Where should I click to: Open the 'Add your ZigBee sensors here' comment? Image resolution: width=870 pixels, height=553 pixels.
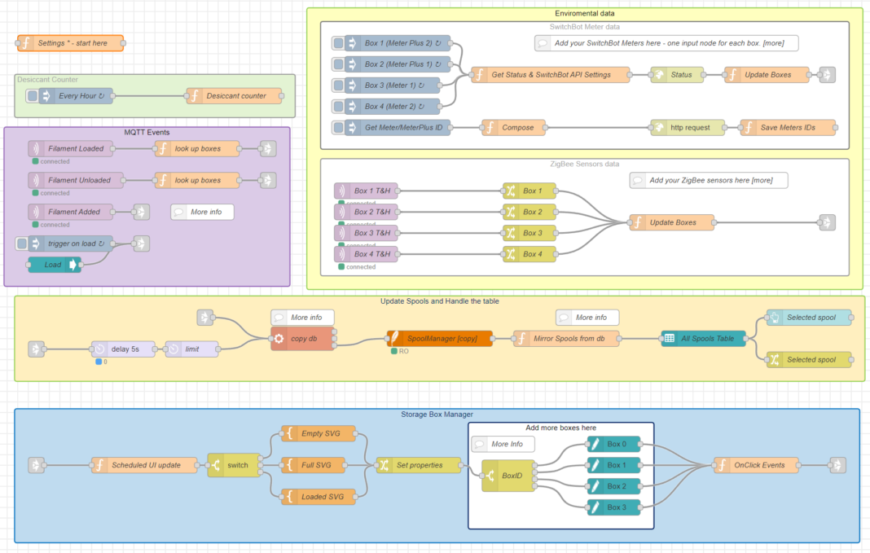point(708,180)
